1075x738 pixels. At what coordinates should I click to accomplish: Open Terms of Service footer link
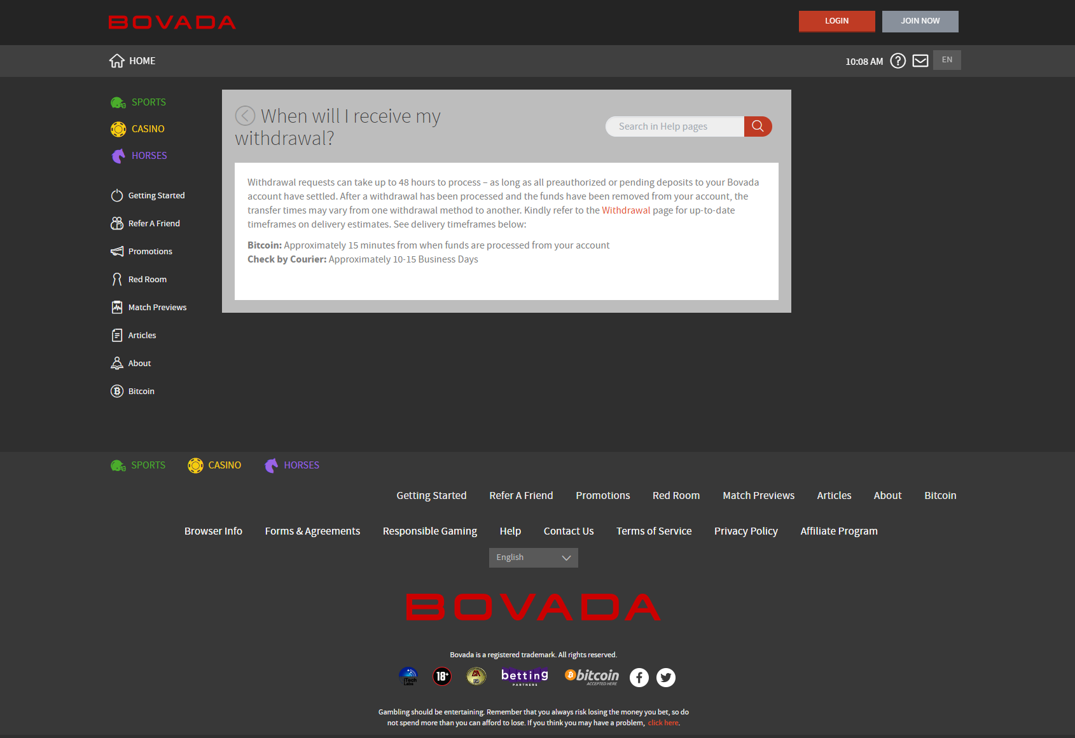coord(654,531)
